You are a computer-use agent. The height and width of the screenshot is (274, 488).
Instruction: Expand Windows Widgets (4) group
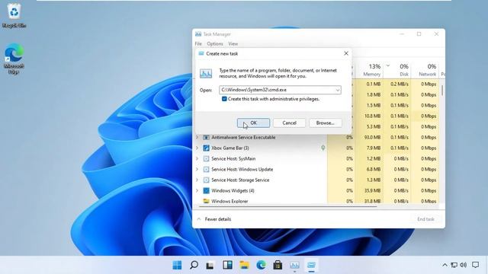click(x=197, y=190)
